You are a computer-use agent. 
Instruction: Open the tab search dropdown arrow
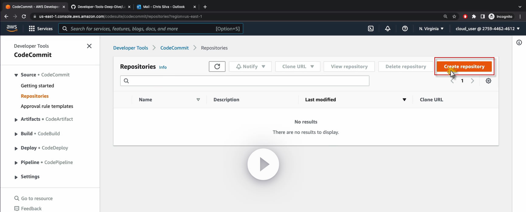pyautogui.click(x=520, y=7)
